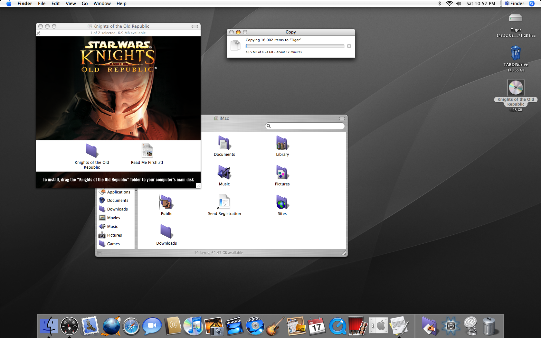Click the Star Wars Knights artwork image

(118, 88)
